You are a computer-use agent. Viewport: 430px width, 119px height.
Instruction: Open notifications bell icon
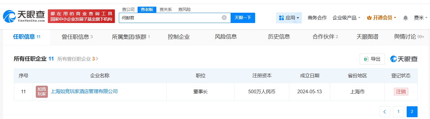click(405, 18)
